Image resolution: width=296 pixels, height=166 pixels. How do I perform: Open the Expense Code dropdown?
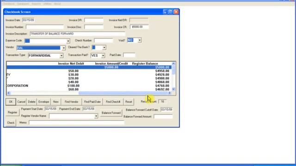(68, 41)
